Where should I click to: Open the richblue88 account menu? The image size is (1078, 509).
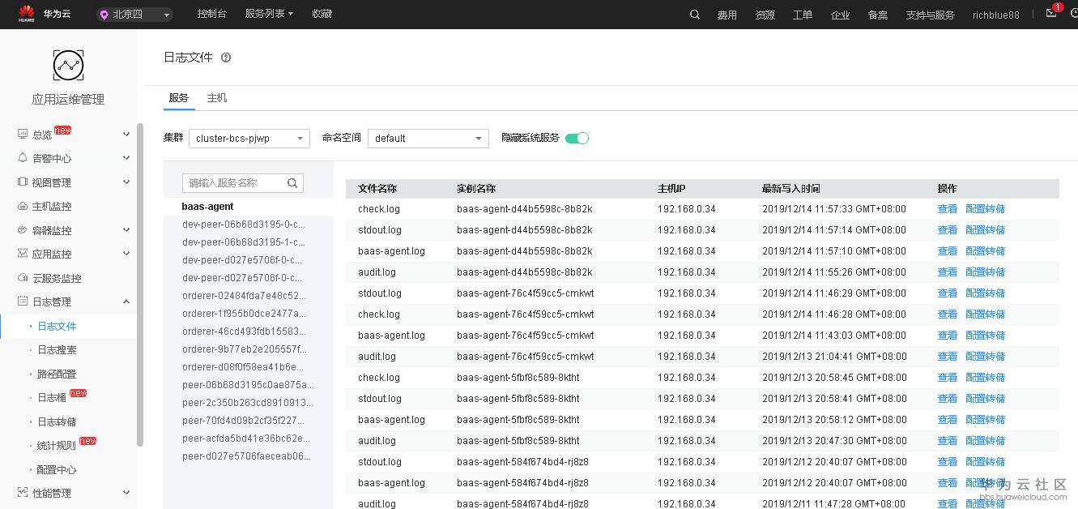(x=996, y=15)
